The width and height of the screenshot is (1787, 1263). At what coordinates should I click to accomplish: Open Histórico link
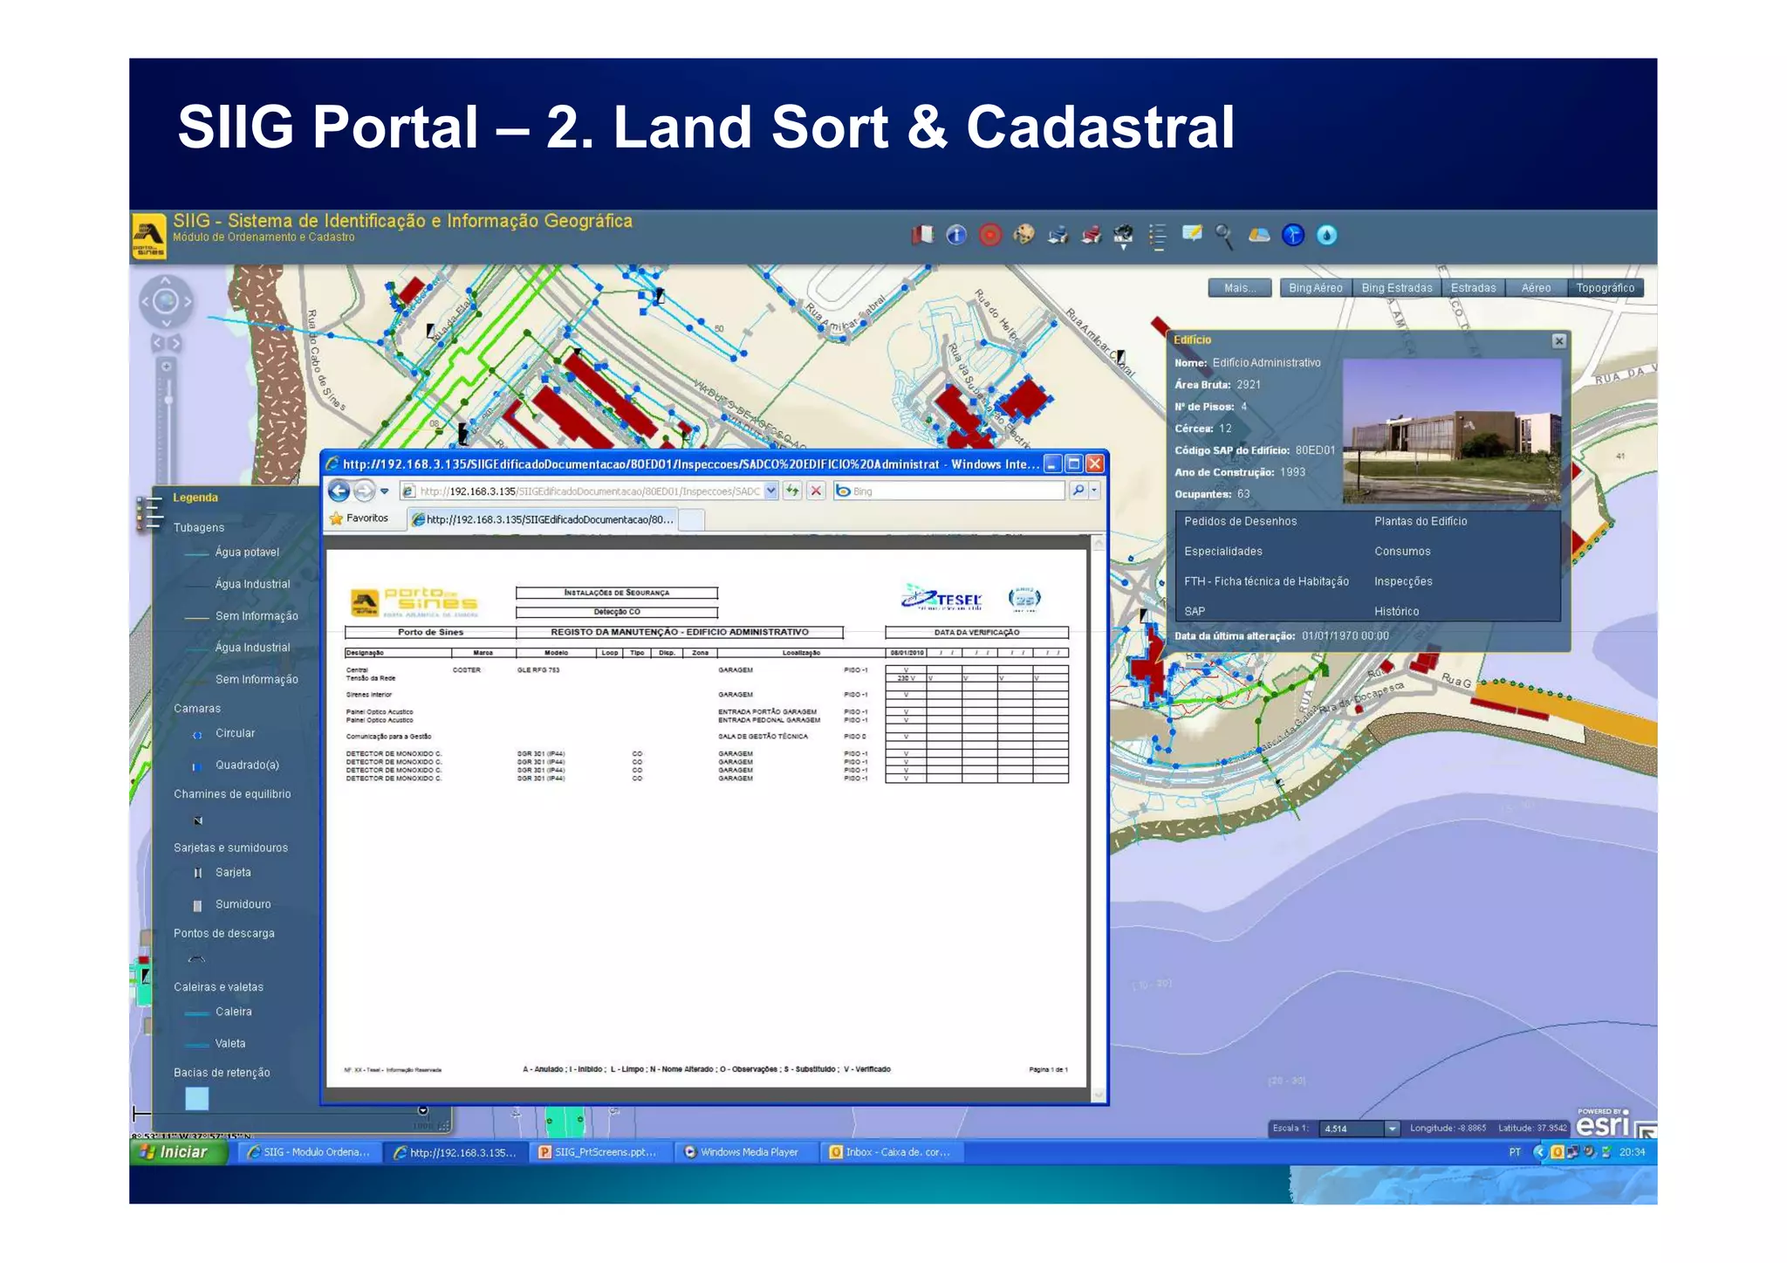[x=1396, y=612]
